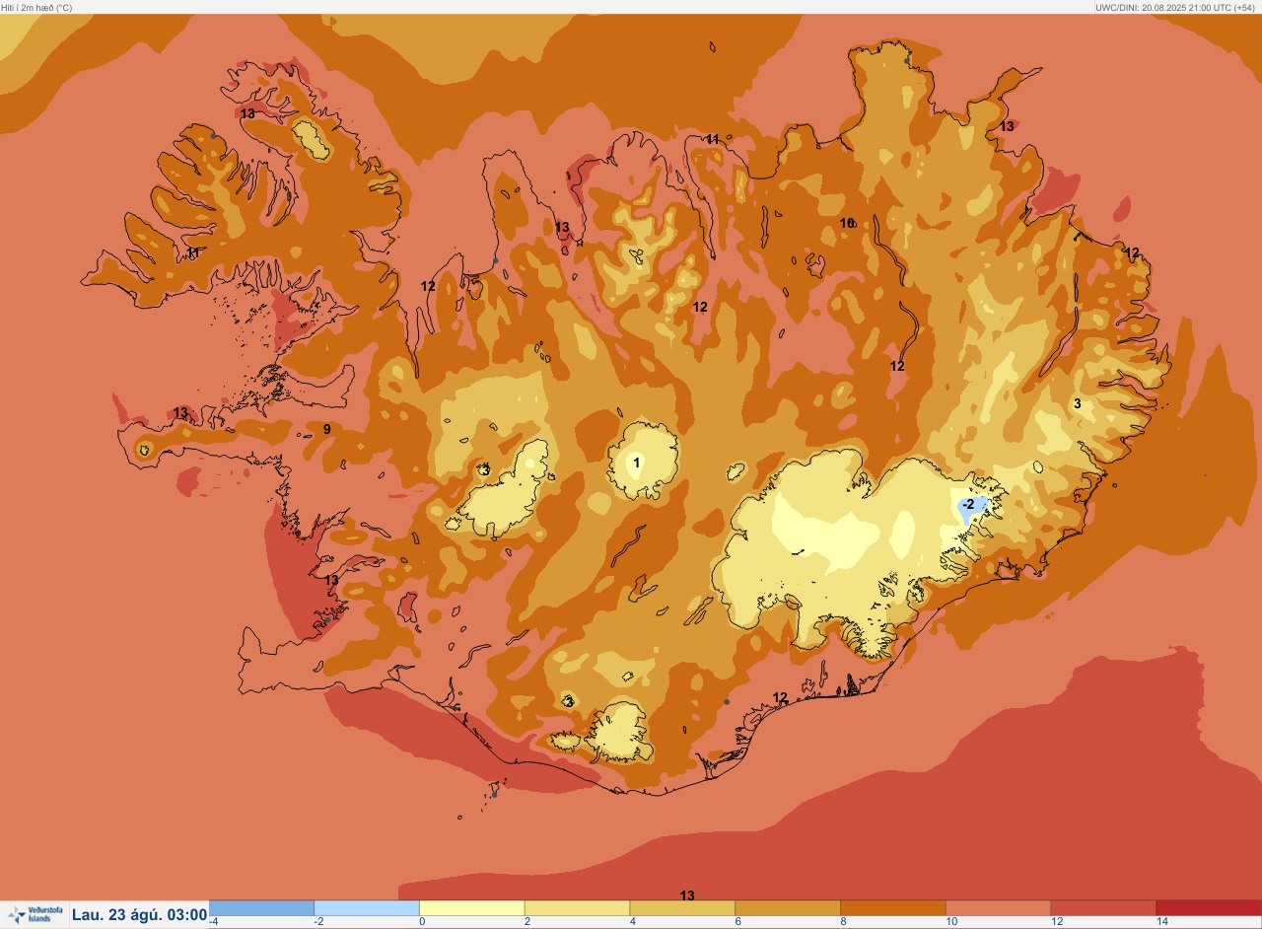Click the 9 value on the map

tap(327, 429)
